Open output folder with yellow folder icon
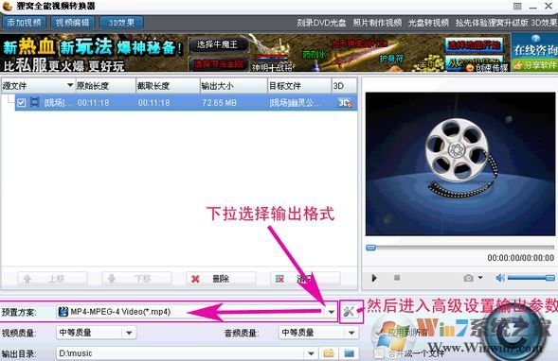Viewport: 558px width, 361px height. point(329,353)
